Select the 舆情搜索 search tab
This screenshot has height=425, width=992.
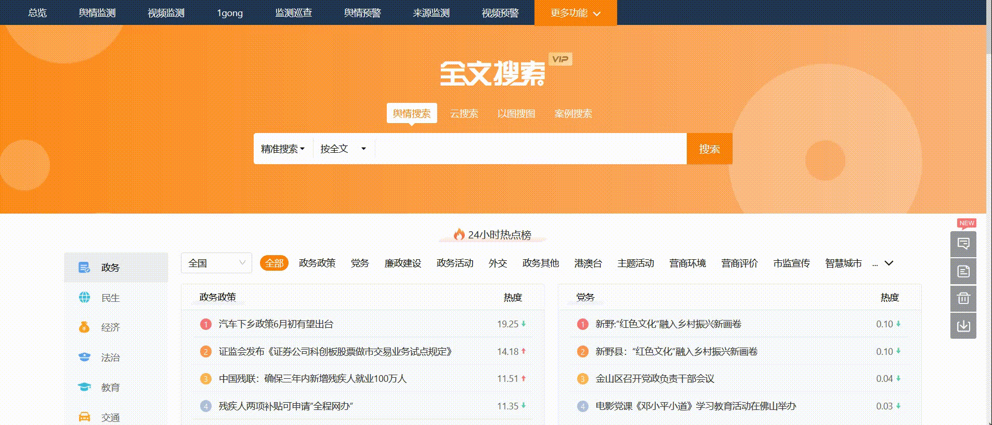(412, 113)
